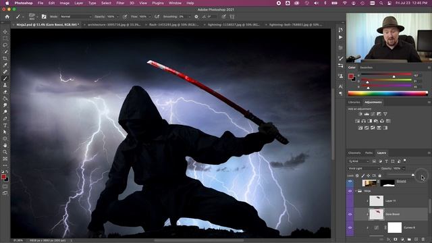The height and width of the screenshot is (243, 432).
Task: Switch to the Libraries tab
Action: pyautogui.click(x=354, y=102)
